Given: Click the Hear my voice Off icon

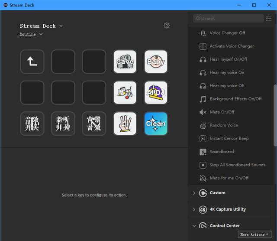Looking at the screenshot, I should pos(203,86).
